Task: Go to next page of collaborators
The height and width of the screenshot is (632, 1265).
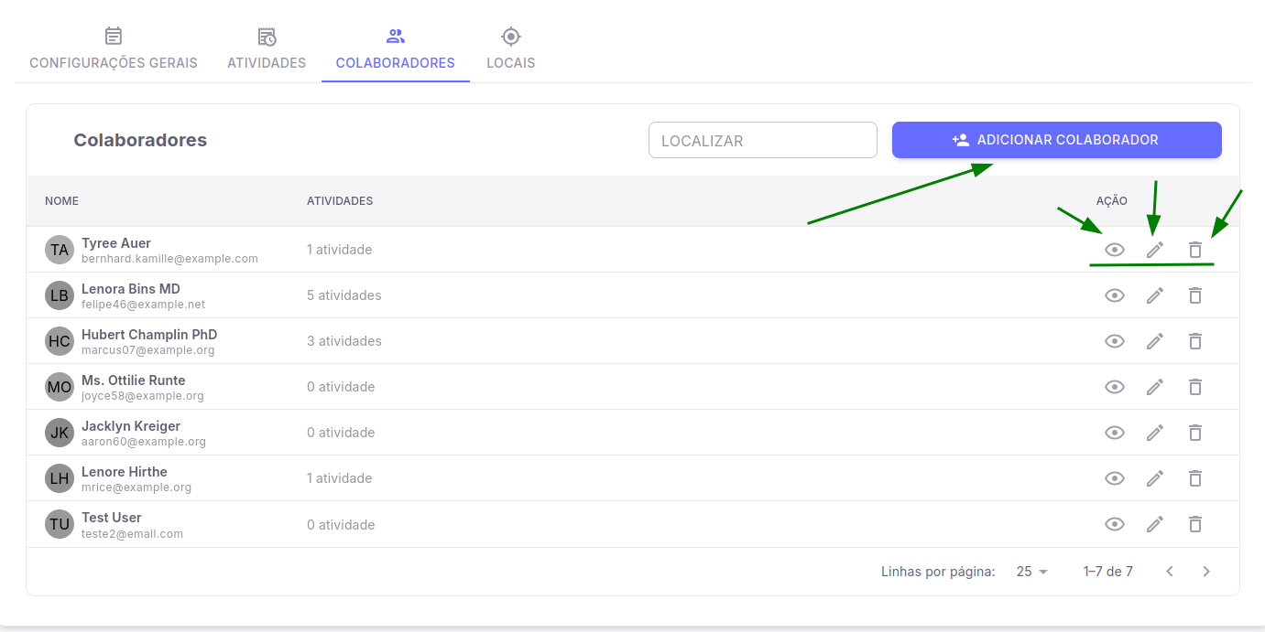Action: coord(1206,572)
